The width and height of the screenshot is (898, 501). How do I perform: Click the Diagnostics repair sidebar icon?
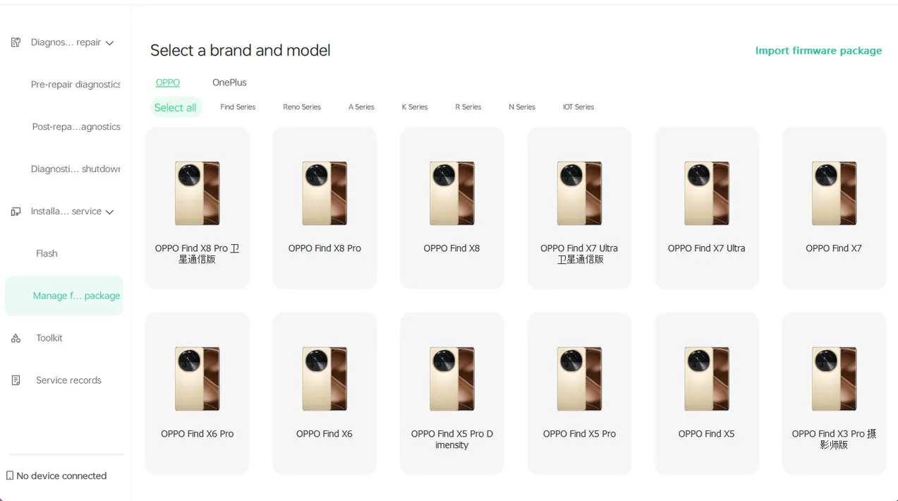pos(16,42)
